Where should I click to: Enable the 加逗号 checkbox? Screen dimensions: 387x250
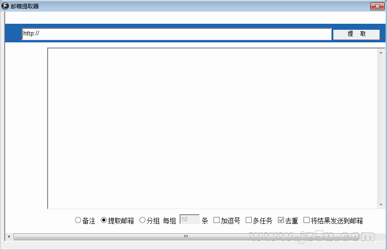(x=216, y=220)
